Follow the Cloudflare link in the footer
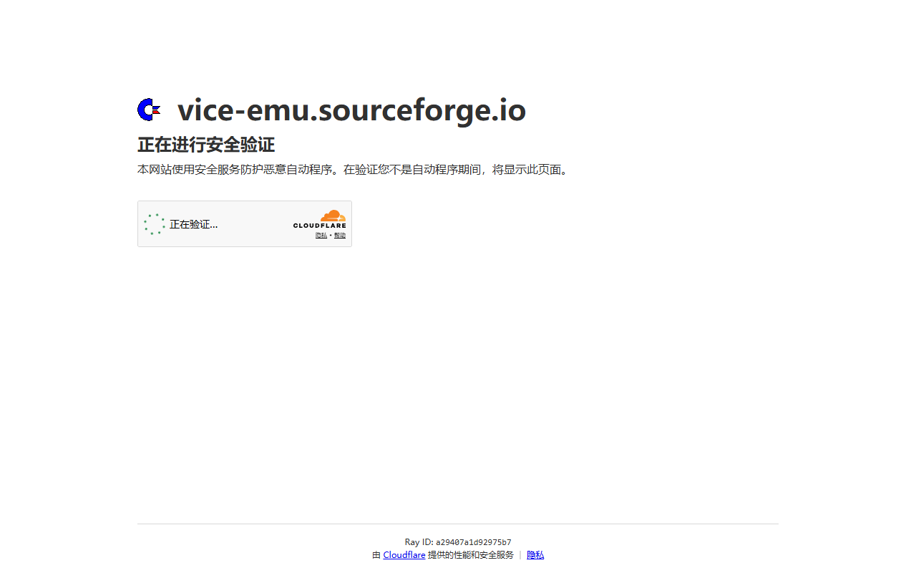The height and width of the screenshot is (573, 916). [404, 555]
